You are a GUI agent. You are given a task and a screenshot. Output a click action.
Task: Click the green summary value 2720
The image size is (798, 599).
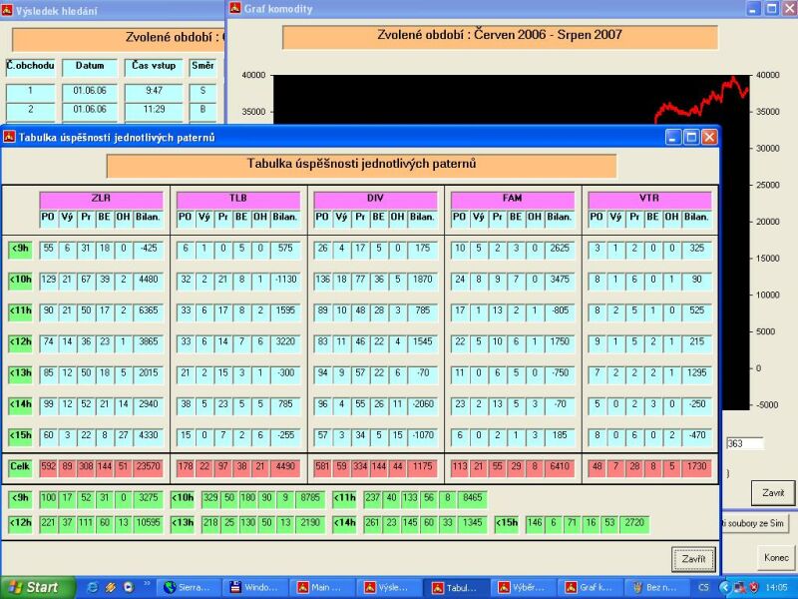tap(634, 523)
